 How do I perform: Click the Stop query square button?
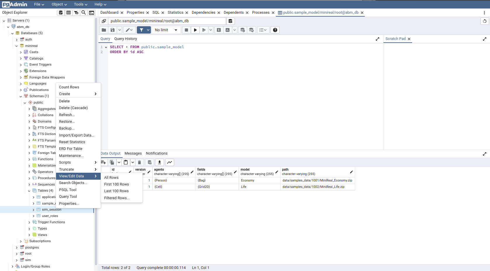[x=186, y=30]
